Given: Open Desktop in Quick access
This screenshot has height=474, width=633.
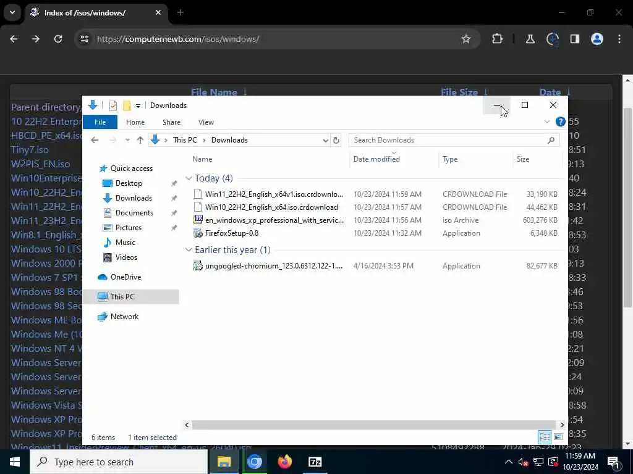Looking at the screenshot, I should 129,183.
